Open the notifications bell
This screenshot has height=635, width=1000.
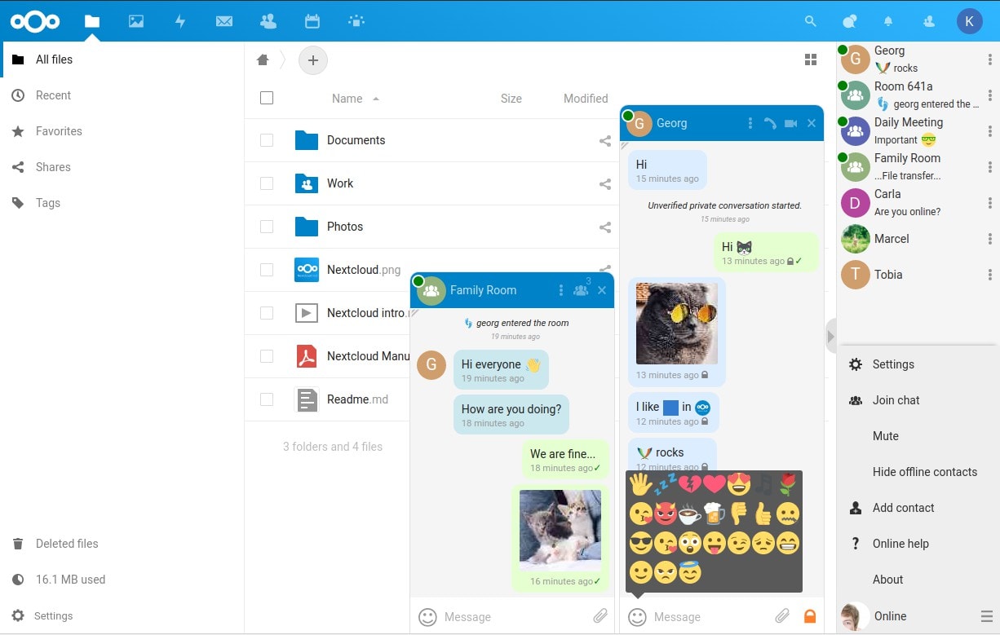[x=888, y=21]
